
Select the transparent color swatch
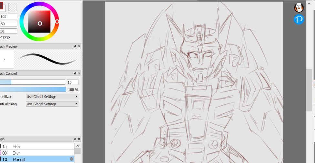pyautogui.click(x=12, y=7)
